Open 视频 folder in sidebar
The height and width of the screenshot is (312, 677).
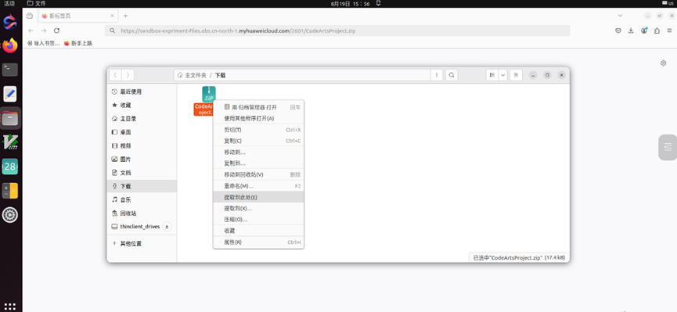[142, 146]
